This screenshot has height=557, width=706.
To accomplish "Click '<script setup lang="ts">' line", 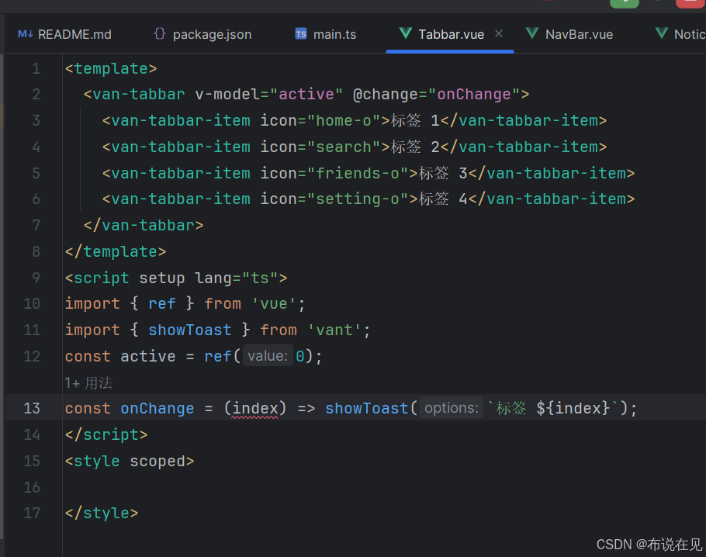I will [x=176, y=278].
